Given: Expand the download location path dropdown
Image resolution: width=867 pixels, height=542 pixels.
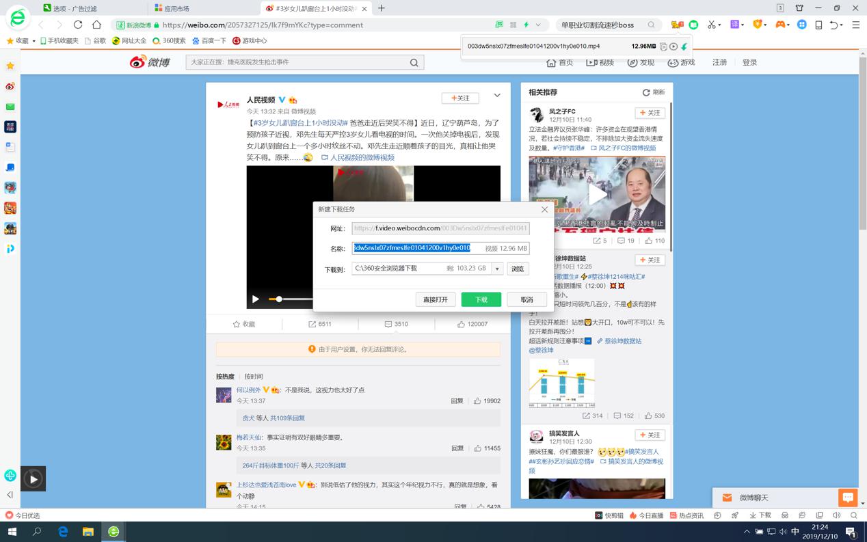Looking at the screenshot, I should [x=497, y=269].
